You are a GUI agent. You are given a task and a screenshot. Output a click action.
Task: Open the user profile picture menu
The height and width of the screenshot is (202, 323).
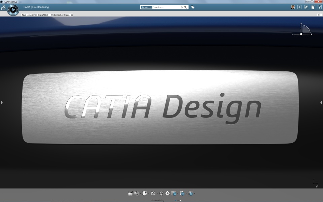pos(292,7)
